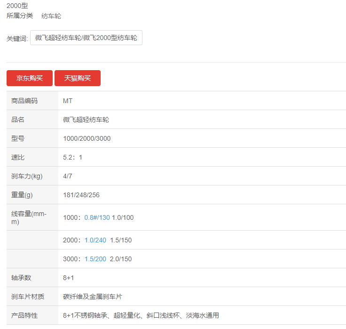The image size is (346, 329).
Task: Select the 1.0/100 capacity text
Action: (123, 217)
